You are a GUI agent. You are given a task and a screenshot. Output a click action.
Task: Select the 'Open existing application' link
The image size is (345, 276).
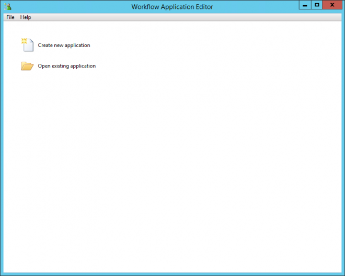(67, 66)
